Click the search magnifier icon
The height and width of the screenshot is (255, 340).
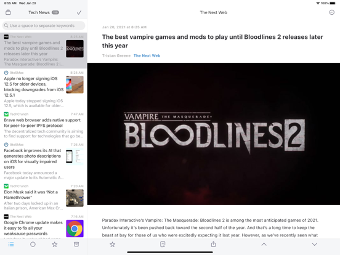[6, 26]
